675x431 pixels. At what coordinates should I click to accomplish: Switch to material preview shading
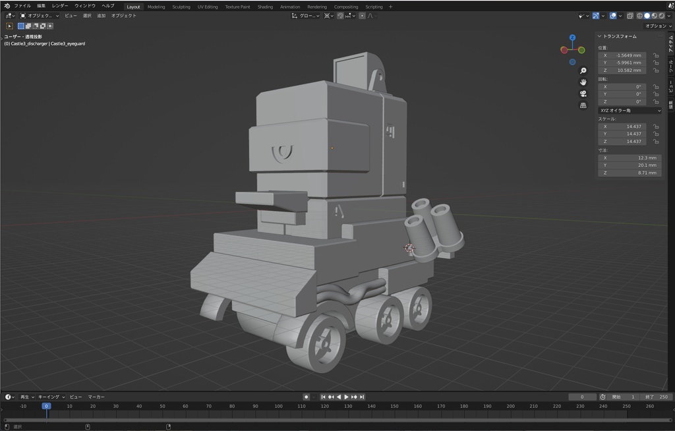pos(655,16)
